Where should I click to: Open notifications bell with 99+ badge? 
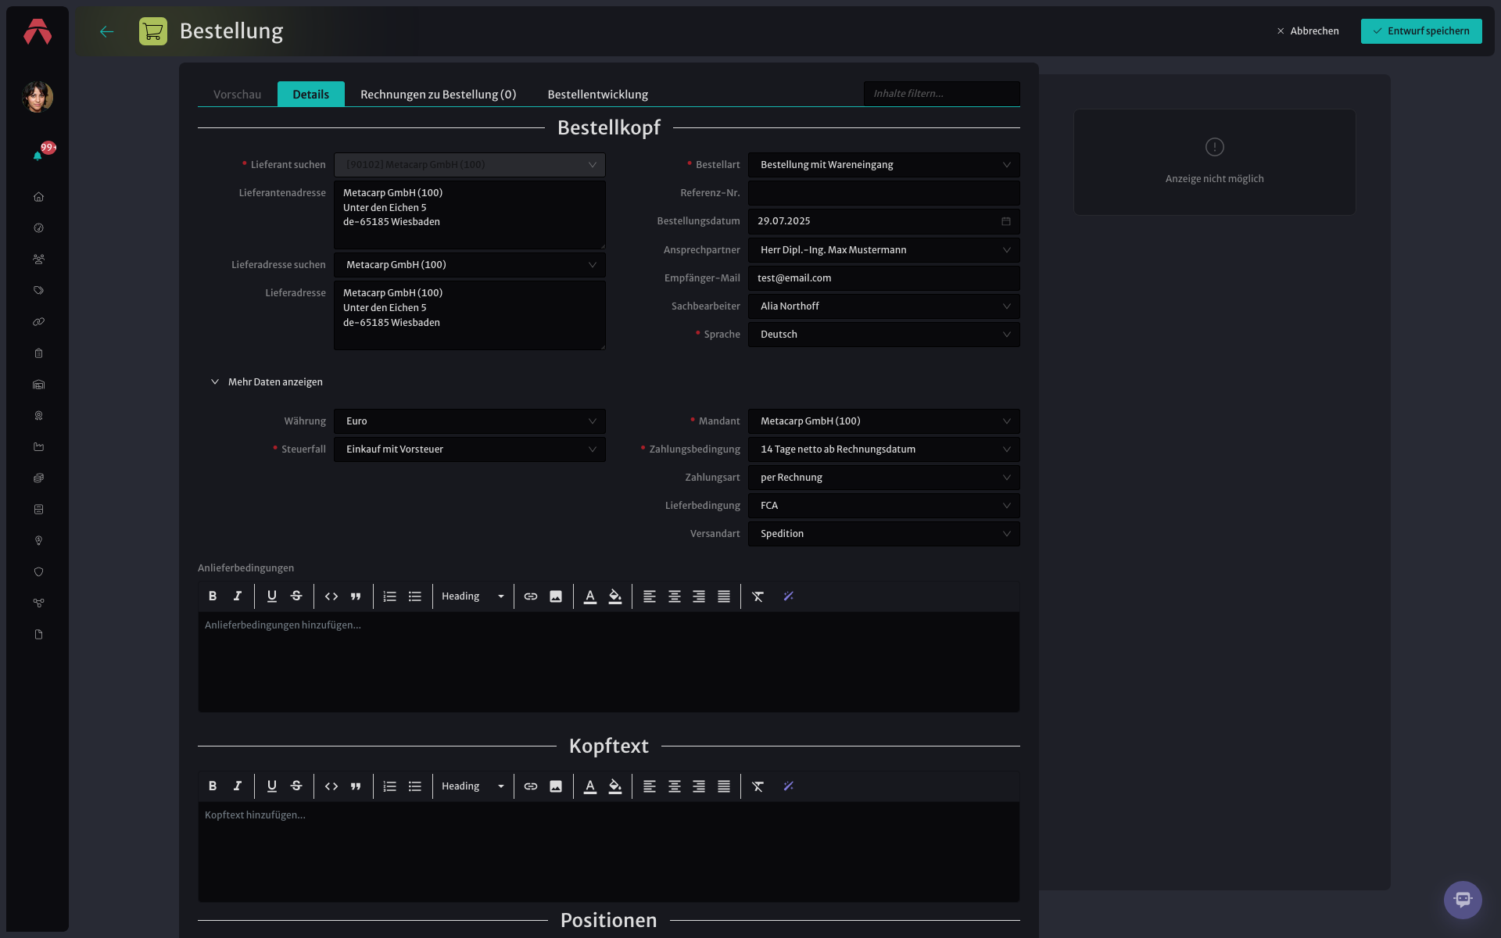click(x=38, y=156)
